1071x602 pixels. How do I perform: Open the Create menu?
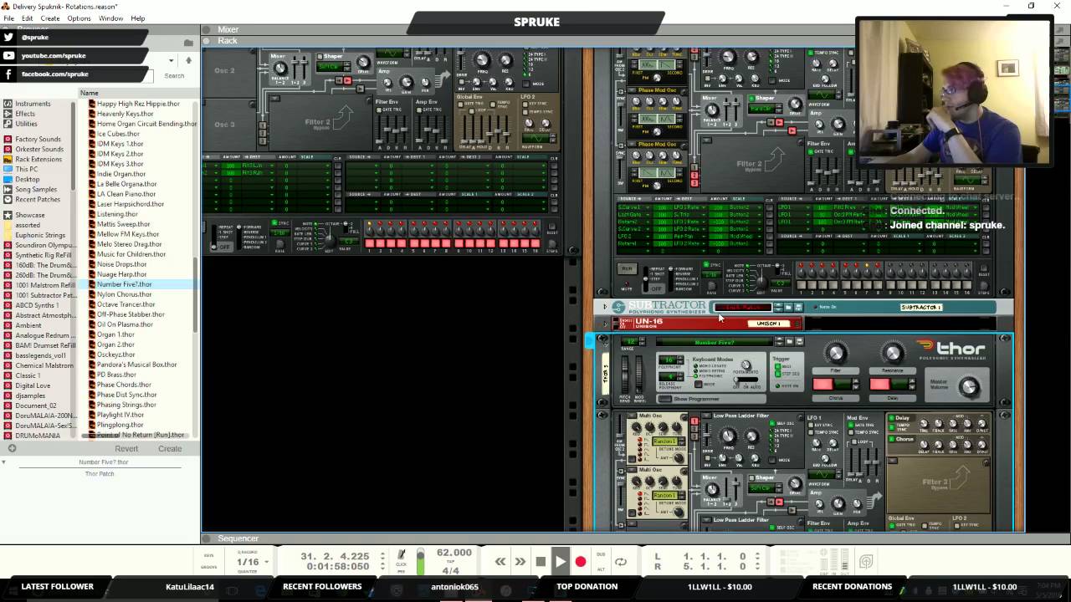point(50,18)
